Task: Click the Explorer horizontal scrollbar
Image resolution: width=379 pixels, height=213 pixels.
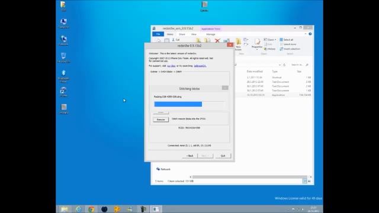Action: 249,177
